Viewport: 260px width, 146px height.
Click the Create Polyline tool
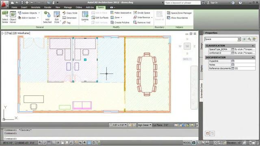click(x=120, y=23)
